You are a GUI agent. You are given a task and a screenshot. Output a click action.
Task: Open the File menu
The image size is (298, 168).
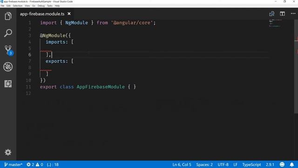2,6
